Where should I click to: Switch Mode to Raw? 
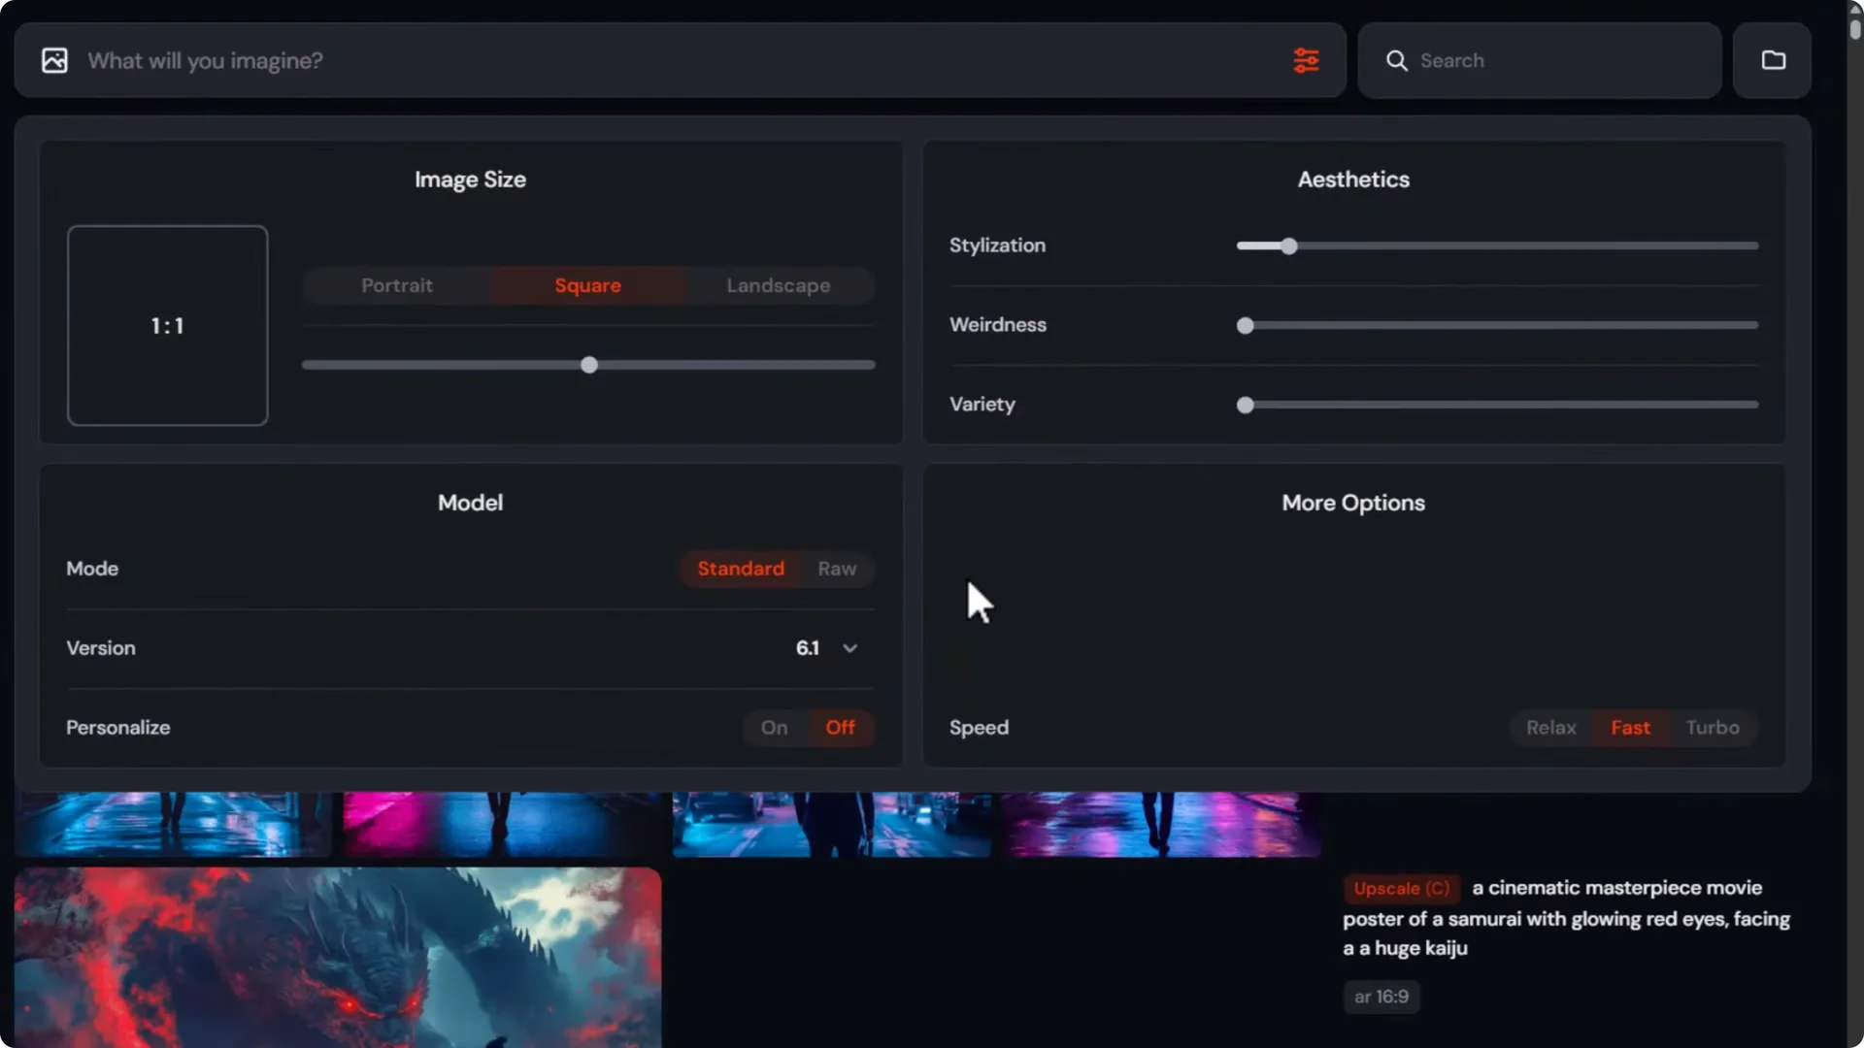coord(836,569)
